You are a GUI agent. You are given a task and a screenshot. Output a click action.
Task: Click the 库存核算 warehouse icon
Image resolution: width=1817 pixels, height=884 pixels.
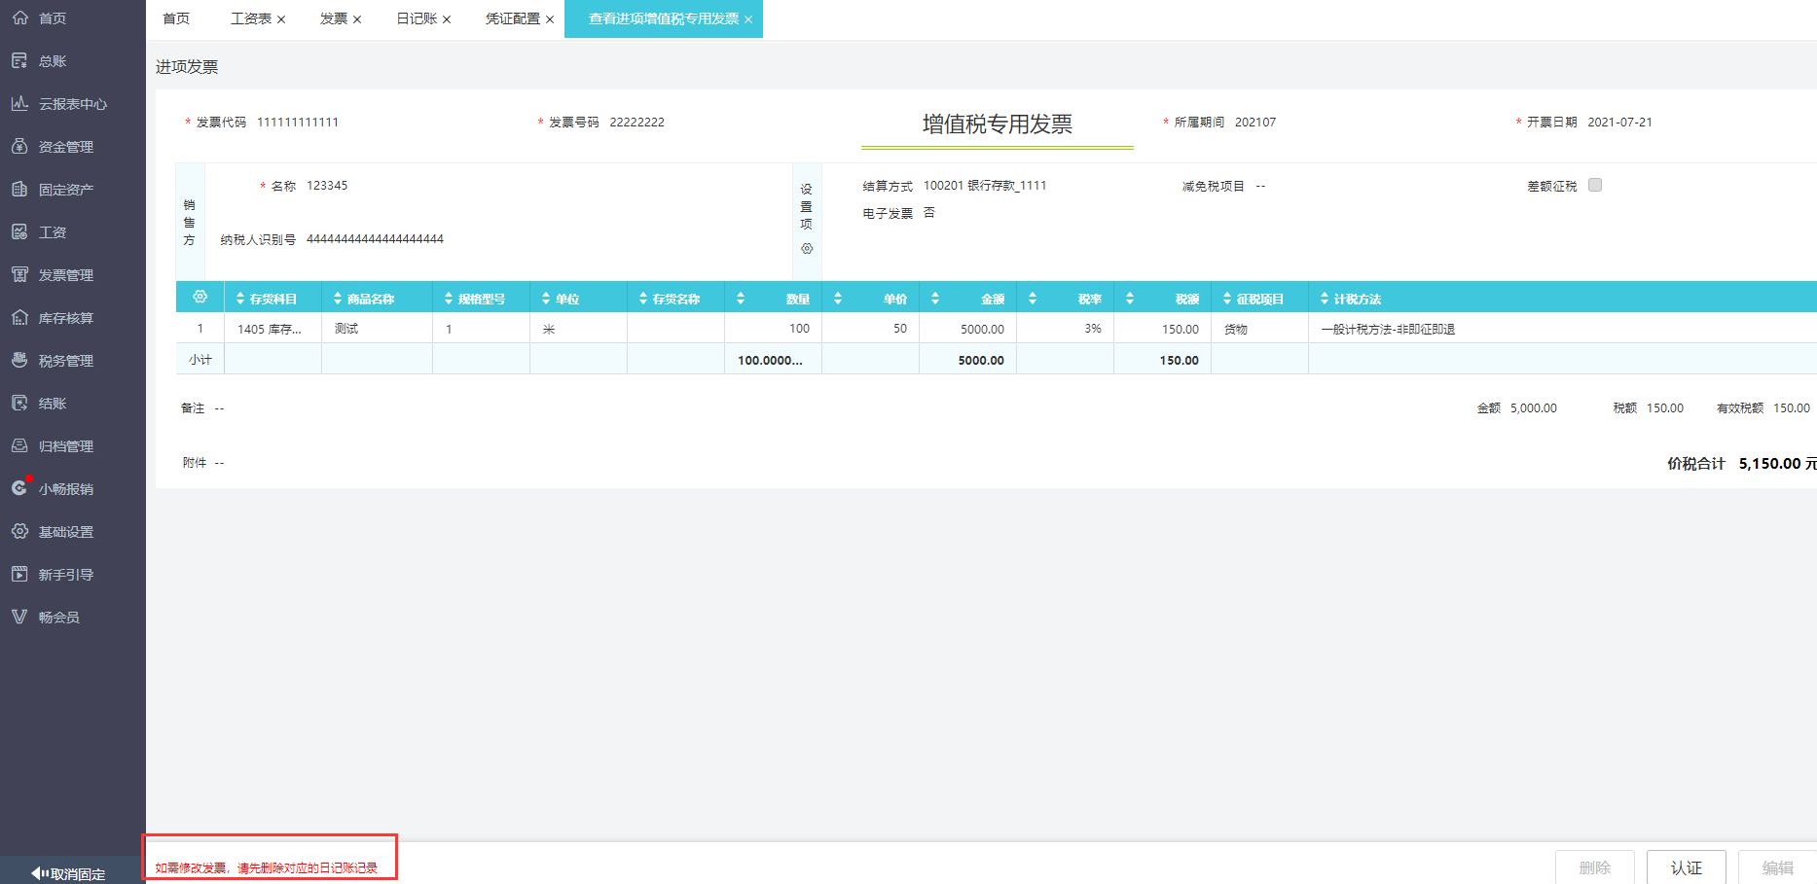pos(19,318)
